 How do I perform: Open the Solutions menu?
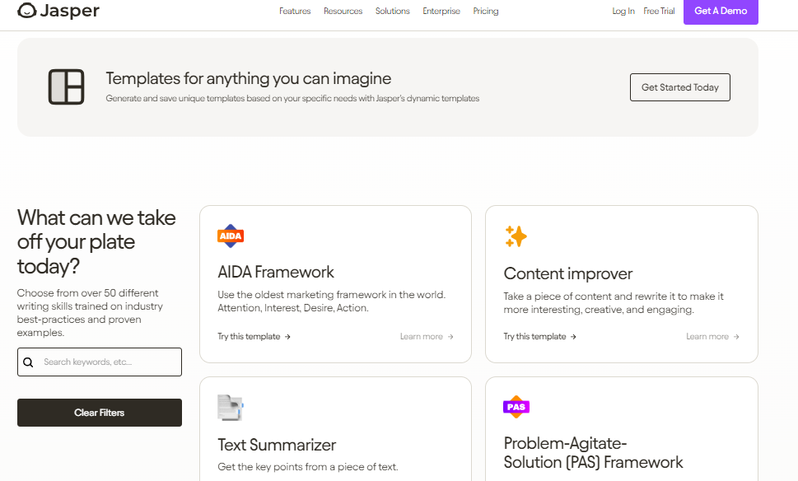[x=392, y=12]
